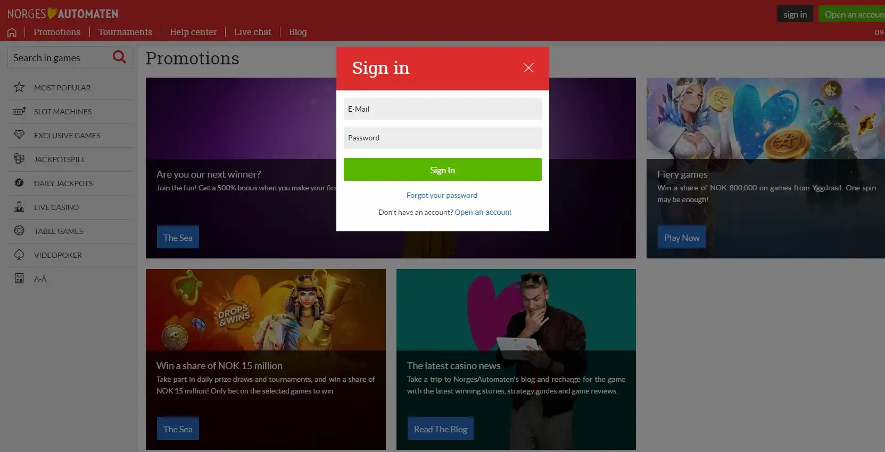The width and height of the screenshot is (885, 452).
Task: Focus the Password input field
Action: 443,138
